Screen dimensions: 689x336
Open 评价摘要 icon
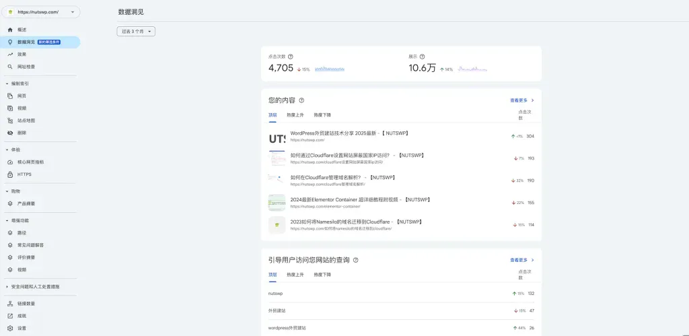10,257
